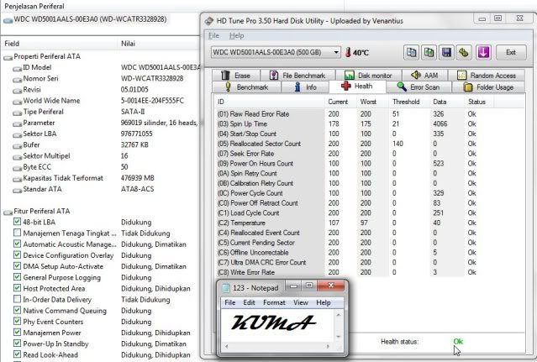The image size is (537, 362).
Task: Toggle the Host Protected Area checkbox
Action: (x=17, y=288)
